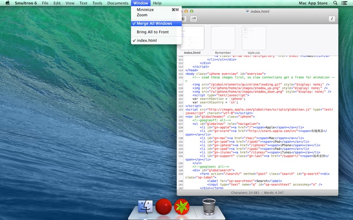The width and height of the screenshot is (353, 220).
Task: Open the Smultron 6 application menu
Action: point(26,3)
